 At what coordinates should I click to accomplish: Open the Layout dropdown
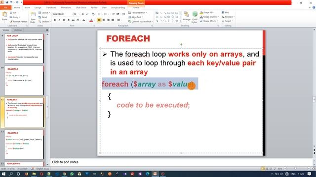coord(44,13)
